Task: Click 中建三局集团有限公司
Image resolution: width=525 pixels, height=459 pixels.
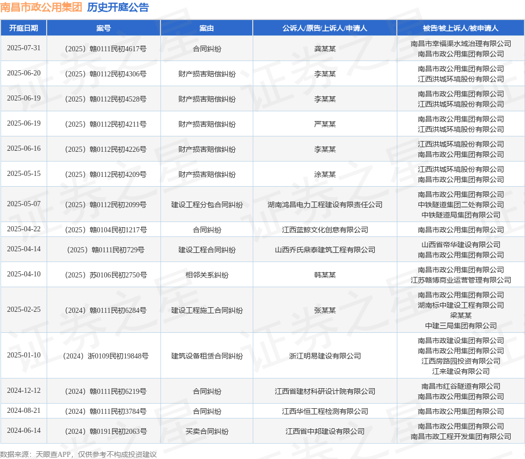Action: (x=461, y=326)
